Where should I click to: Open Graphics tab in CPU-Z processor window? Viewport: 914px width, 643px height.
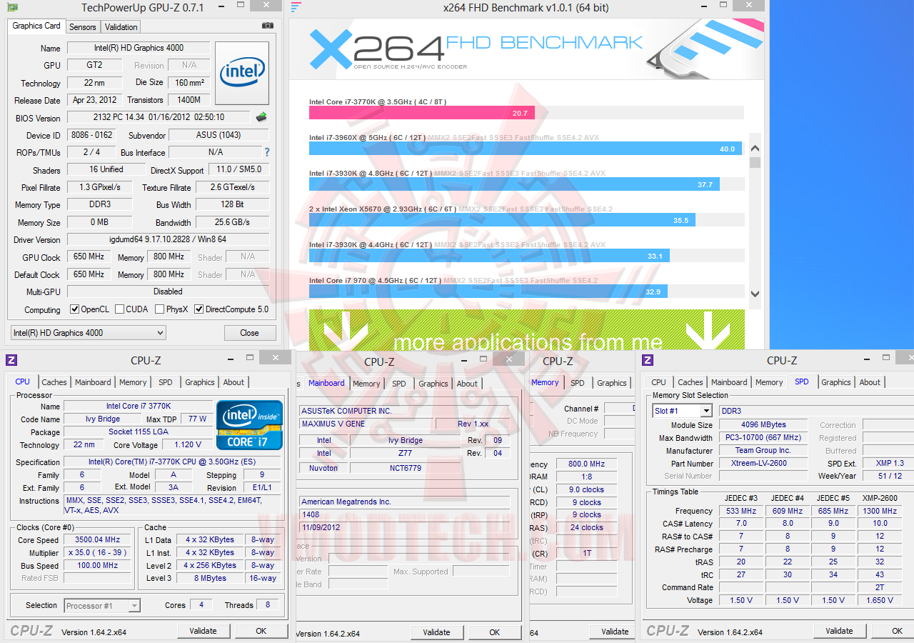click(200, 382)
